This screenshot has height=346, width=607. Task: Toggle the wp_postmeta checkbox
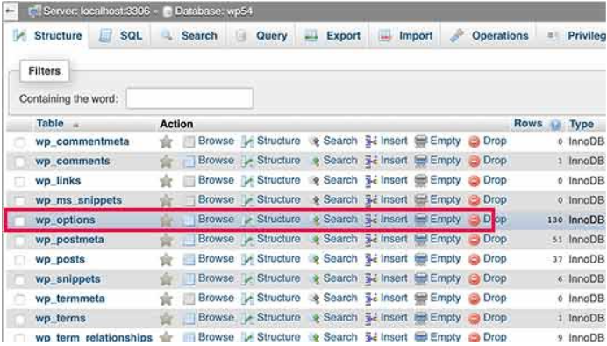pos(19,241)
